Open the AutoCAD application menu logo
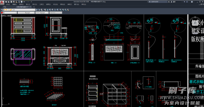 pyautogui.click(x=2, y=2)
